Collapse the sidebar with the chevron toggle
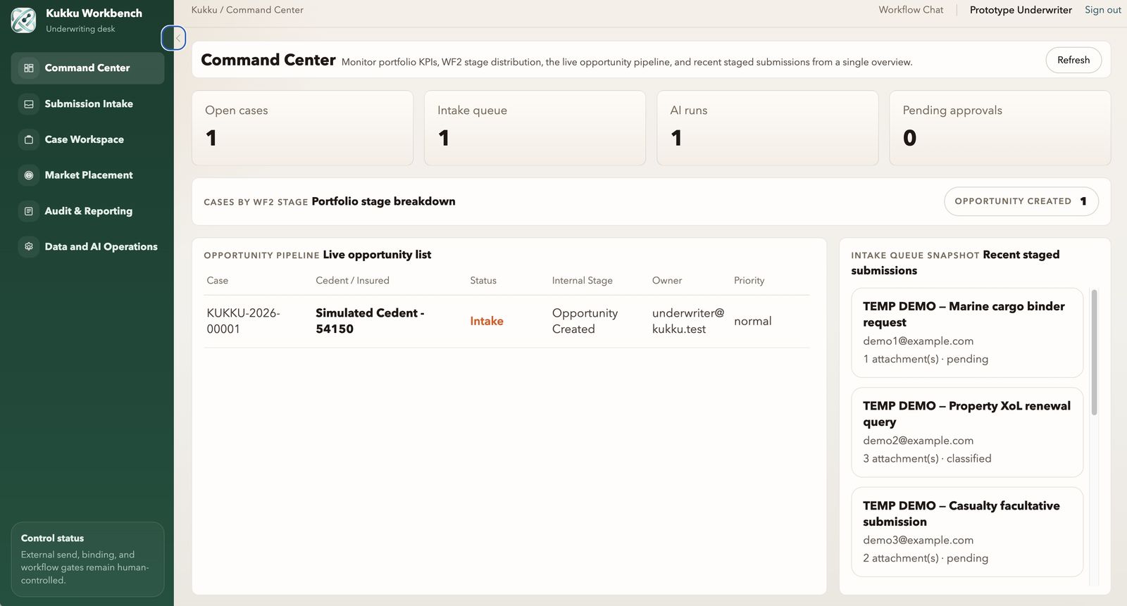1127x606 pixels. 173,38
